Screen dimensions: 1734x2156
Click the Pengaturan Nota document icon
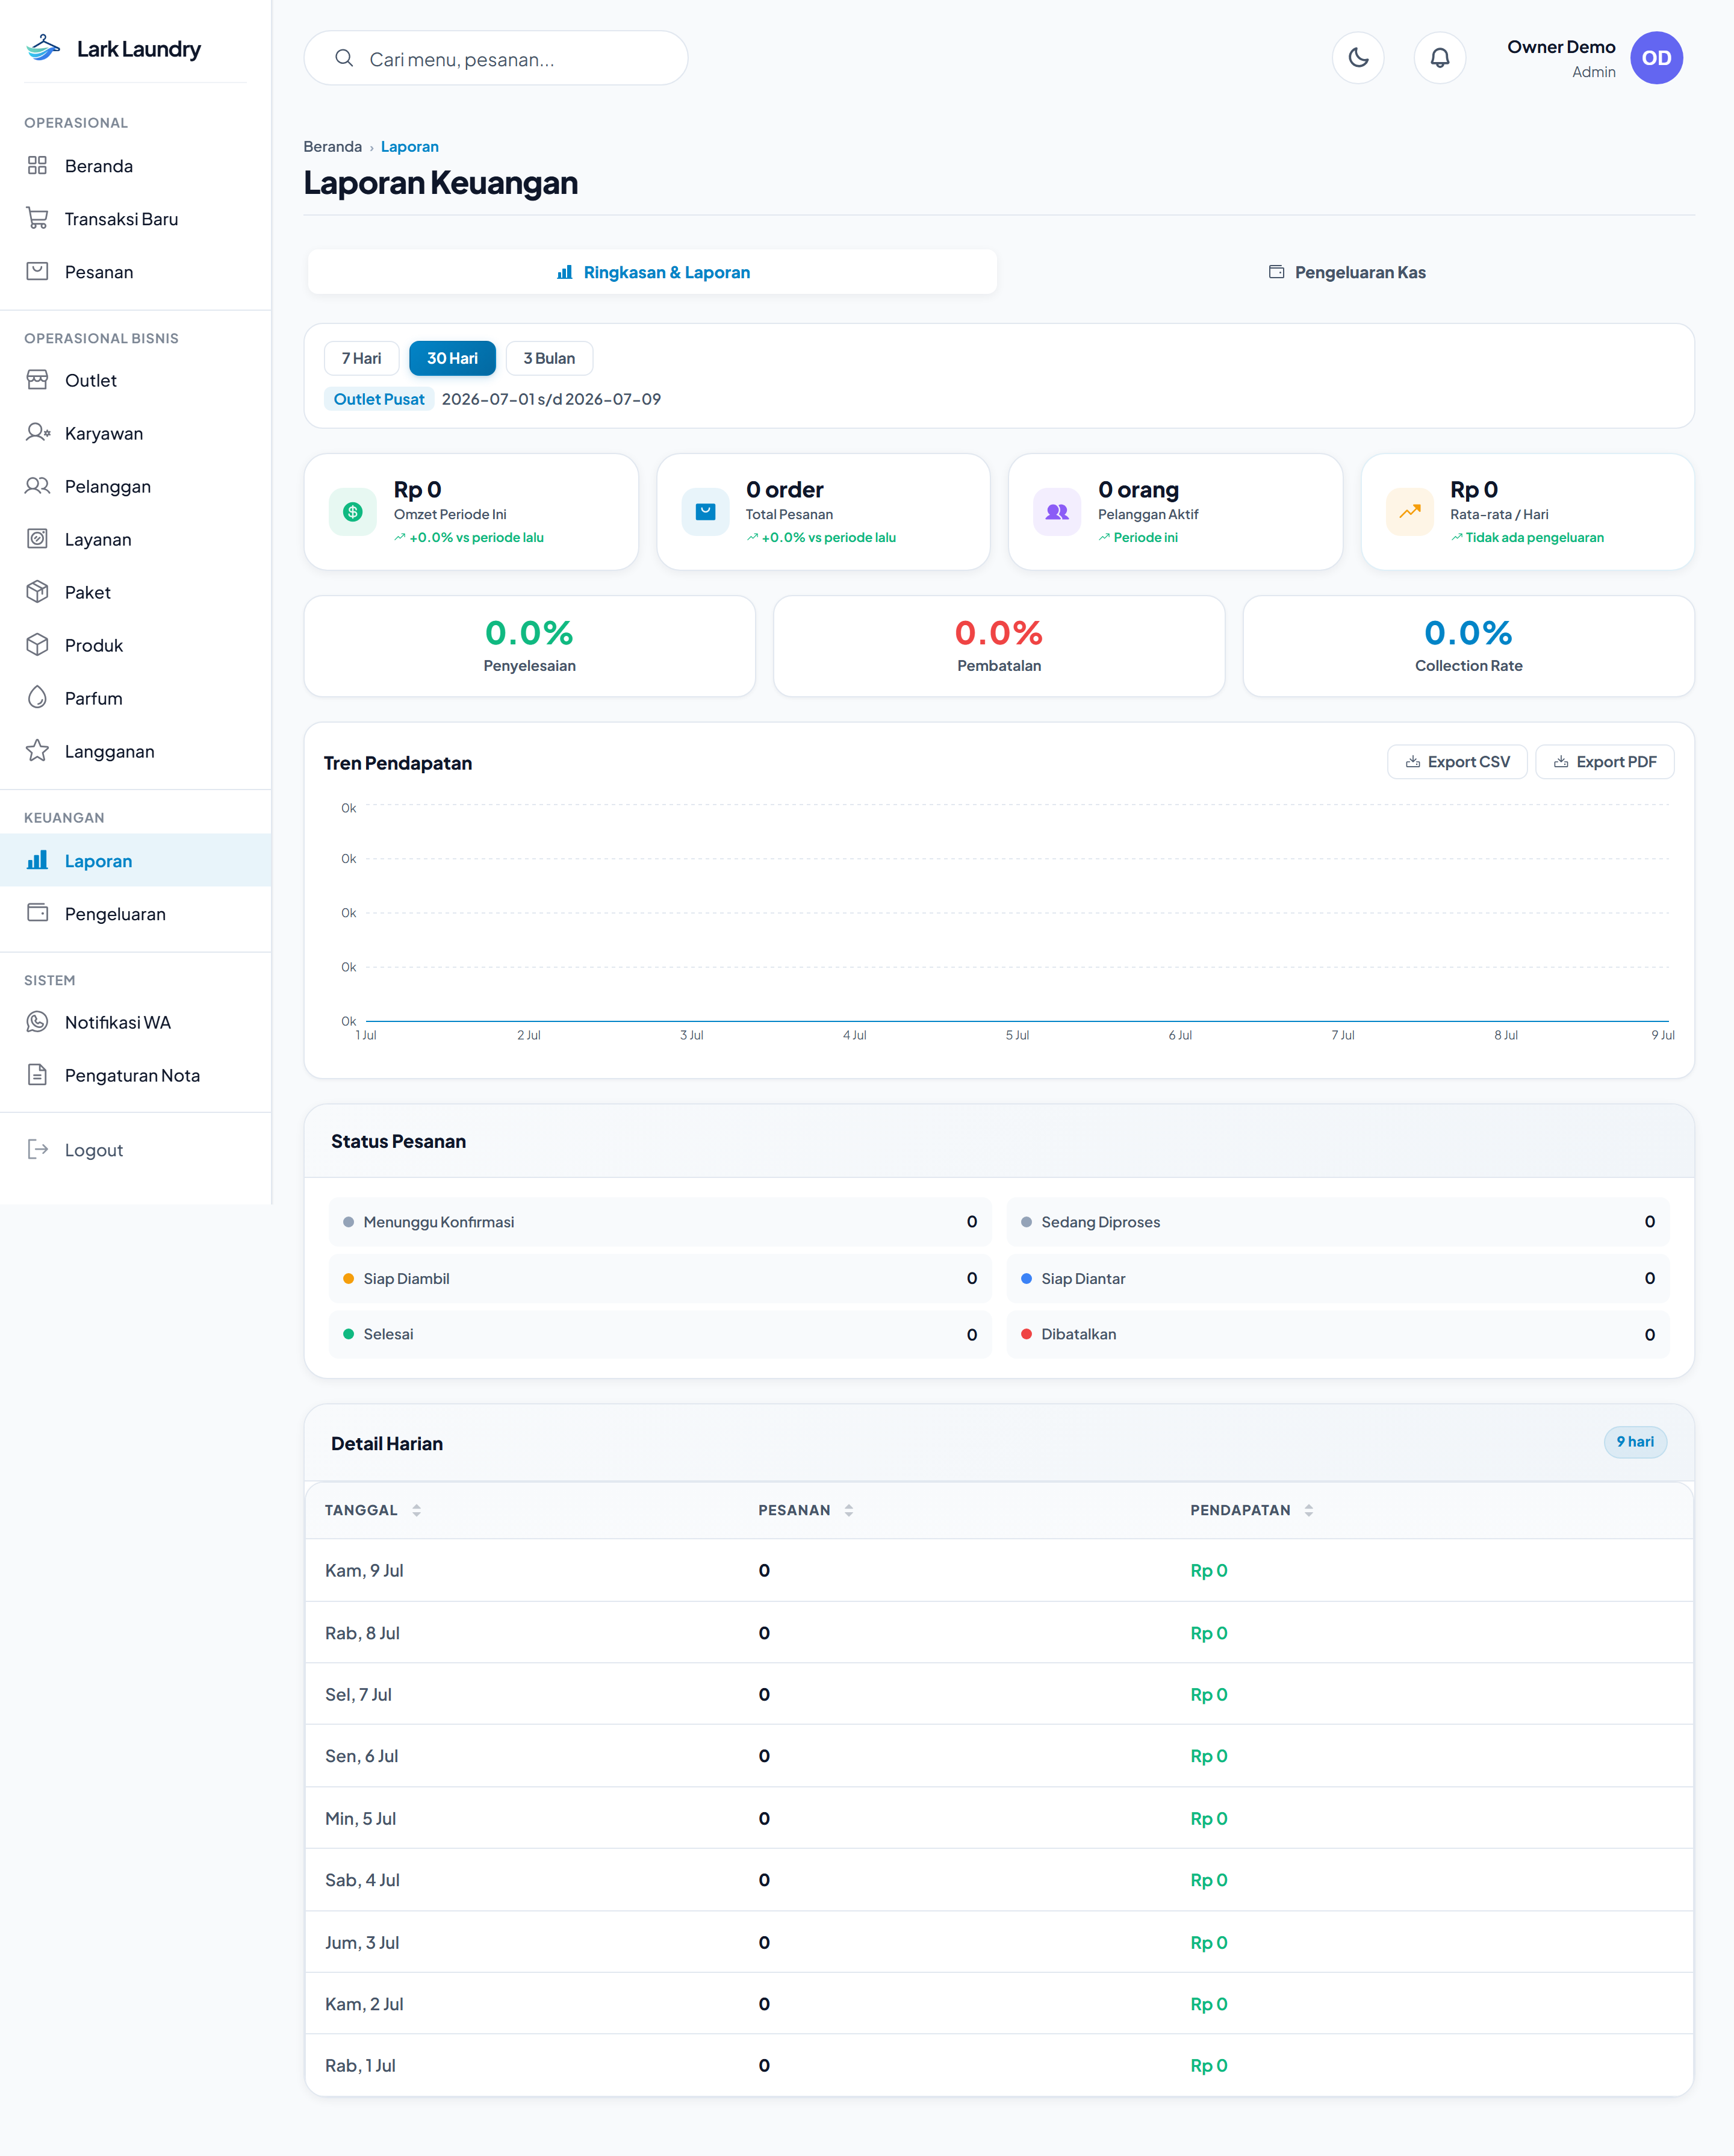pos(37,1075)
